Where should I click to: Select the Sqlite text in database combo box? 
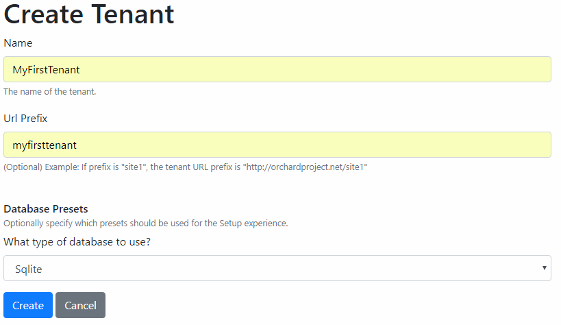(29, 269)
